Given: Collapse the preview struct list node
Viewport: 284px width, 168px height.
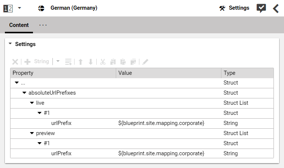Looking at the screenshot, I should [32, 133].
